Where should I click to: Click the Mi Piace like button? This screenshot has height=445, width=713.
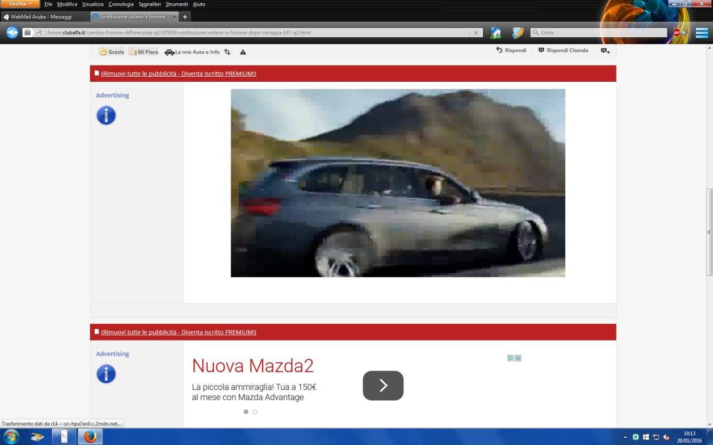(144, 52)
